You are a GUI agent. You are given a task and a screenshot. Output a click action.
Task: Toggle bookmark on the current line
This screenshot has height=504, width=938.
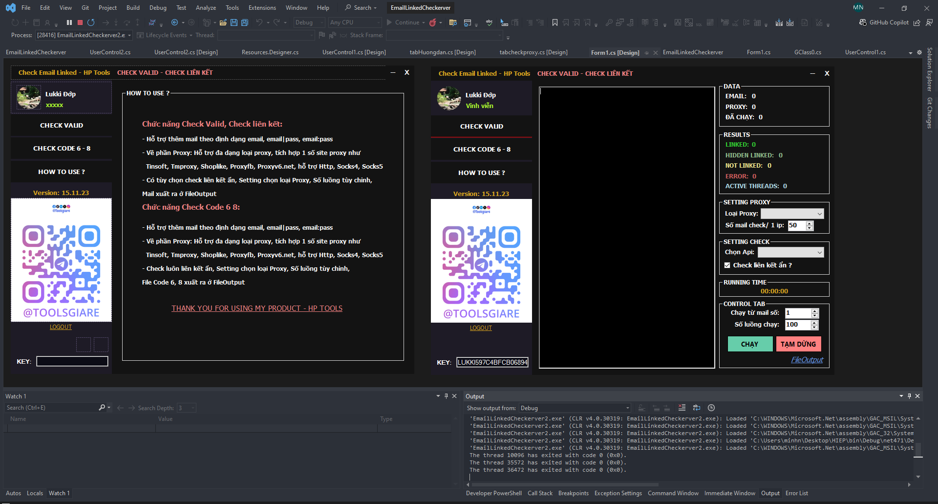pyautogui.click(x=555, y=22)
